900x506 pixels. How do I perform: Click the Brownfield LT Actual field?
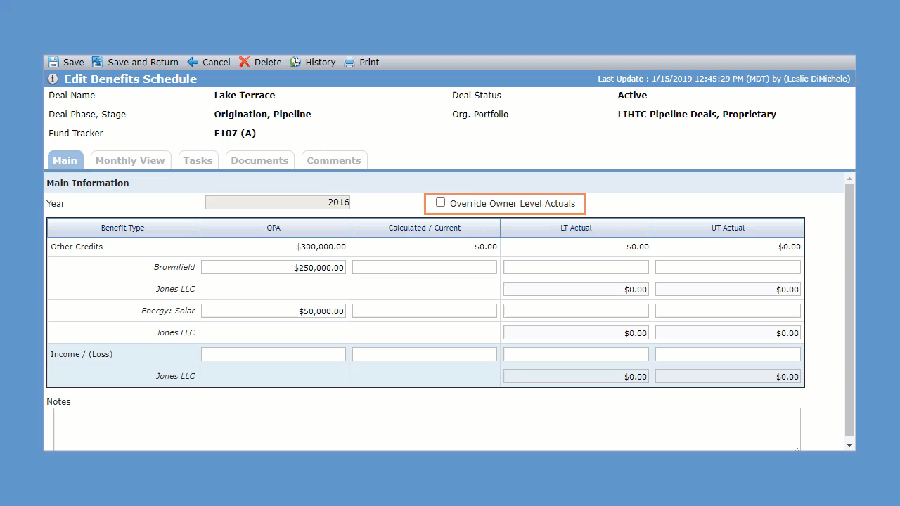pyautogui.click(x=576, y=267)
